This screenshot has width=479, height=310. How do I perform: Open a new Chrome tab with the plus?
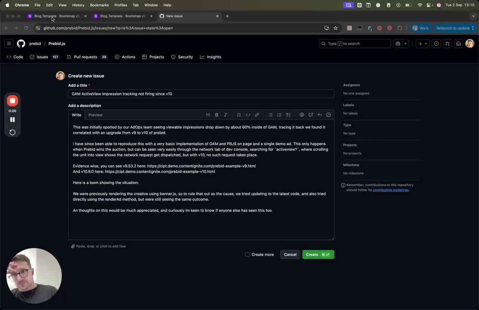pos(227,16)
